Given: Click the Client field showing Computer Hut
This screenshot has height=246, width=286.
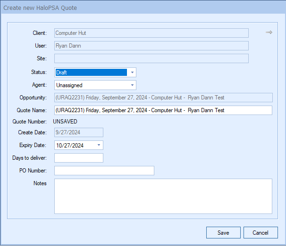Looking at the screenshot, I should pos(151,33).
